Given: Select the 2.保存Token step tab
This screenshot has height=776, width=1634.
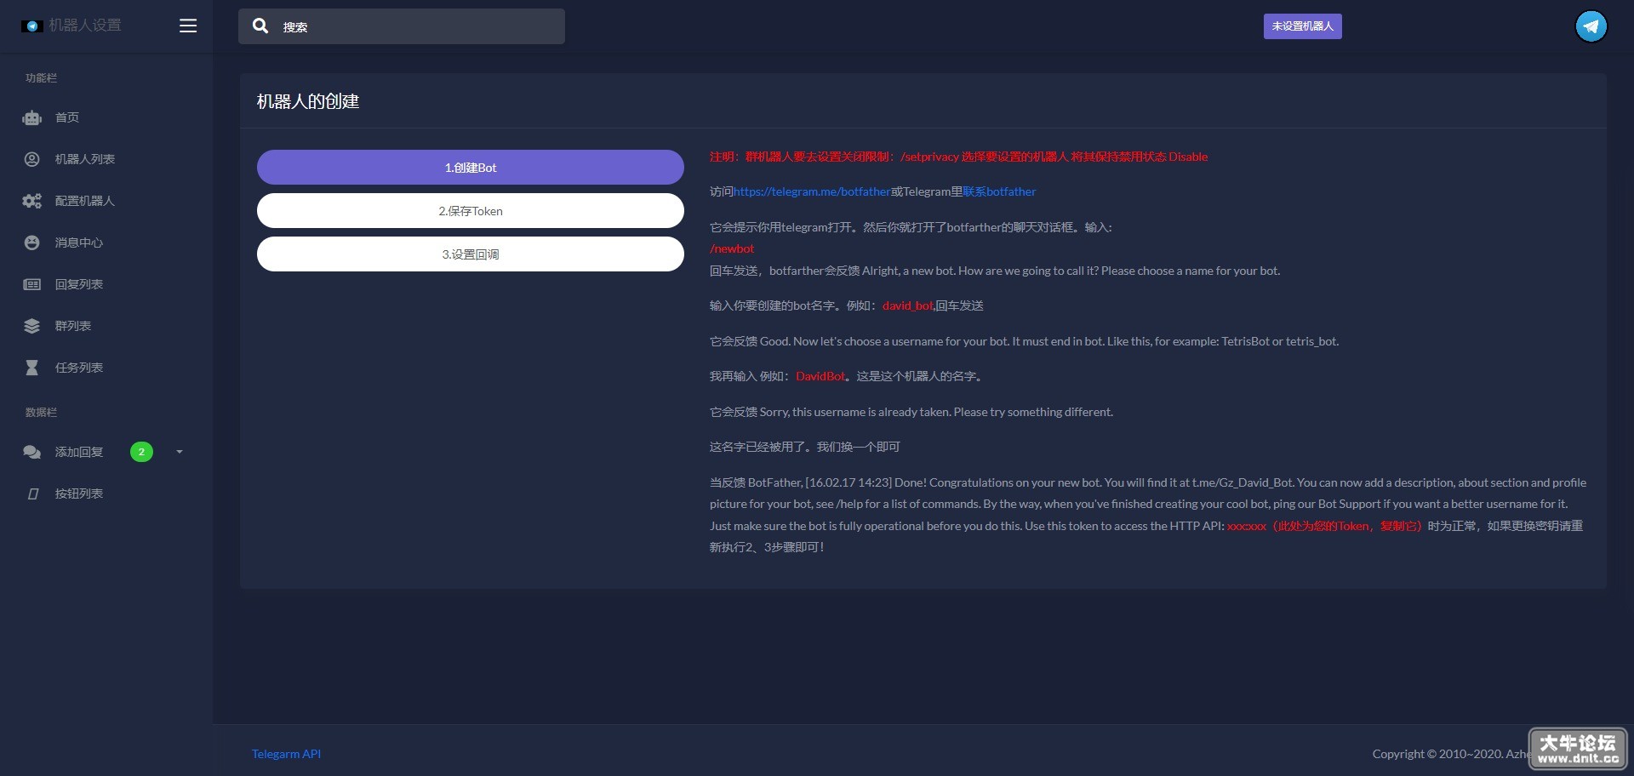Looking at the screenshot, I should pos(471,211).
